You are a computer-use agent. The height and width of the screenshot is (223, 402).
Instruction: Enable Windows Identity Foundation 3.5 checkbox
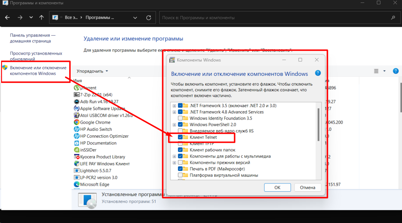(x=180, y=118)
